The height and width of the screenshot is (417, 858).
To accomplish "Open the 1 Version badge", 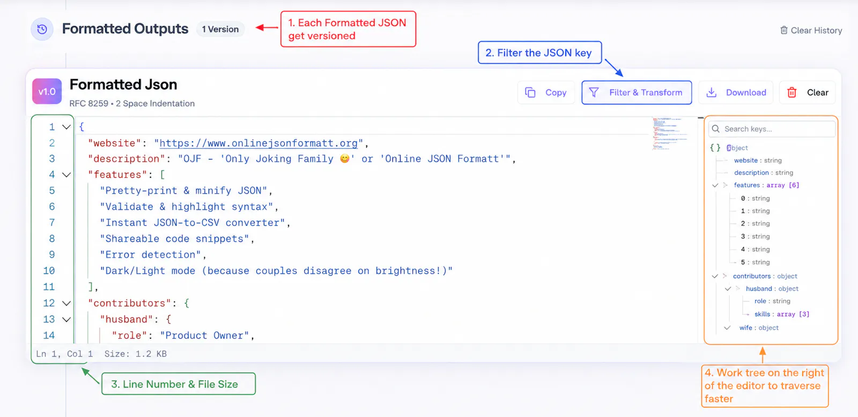I will [220, 29].
